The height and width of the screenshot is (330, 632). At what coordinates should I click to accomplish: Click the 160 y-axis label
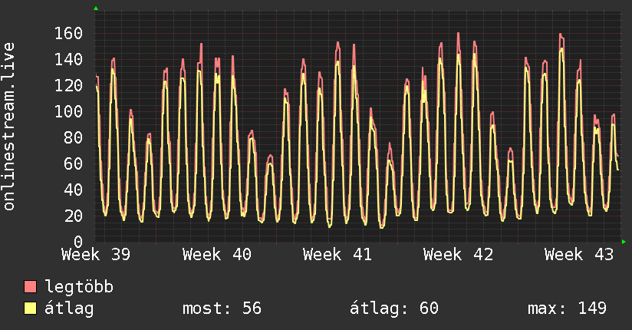[68, 34]
